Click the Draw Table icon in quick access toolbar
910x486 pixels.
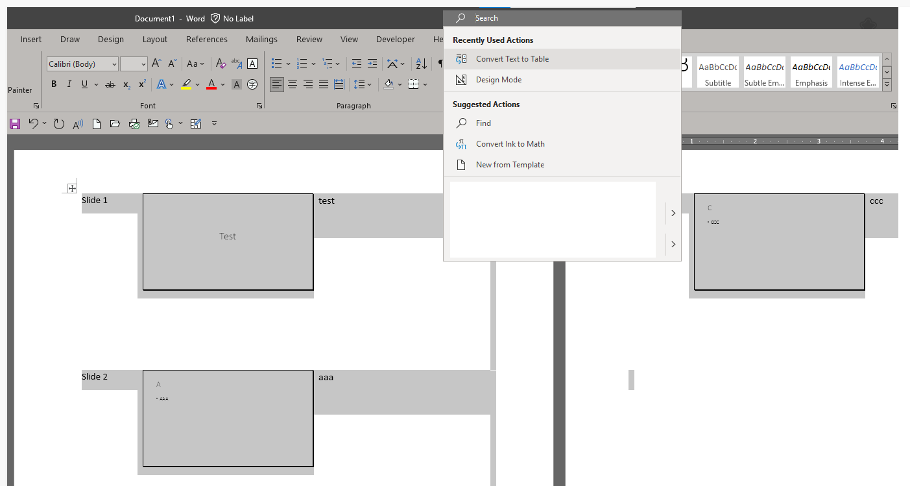[196, 123]
